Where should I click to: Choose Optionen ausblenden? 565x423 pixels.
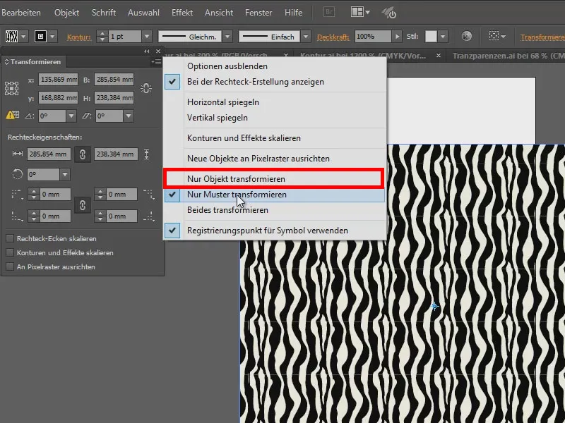click(274, 66)
